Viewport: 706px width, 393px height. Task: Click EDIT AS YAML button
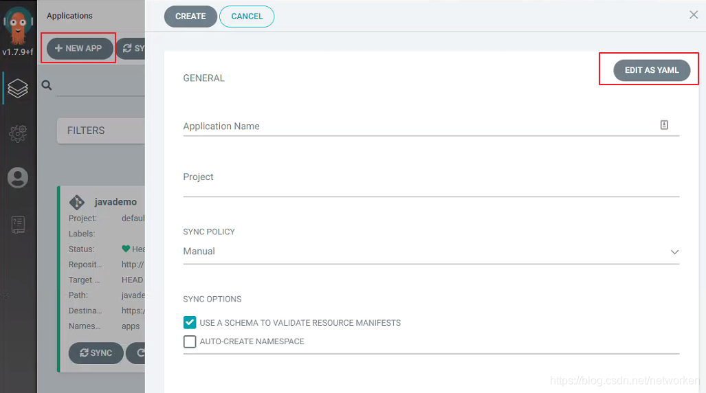pos(652,70)
